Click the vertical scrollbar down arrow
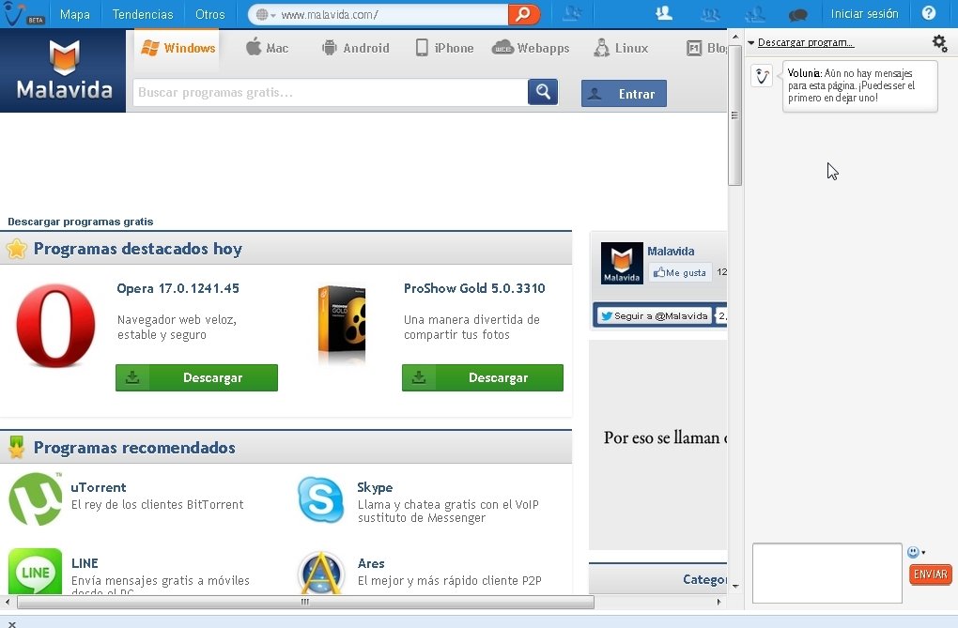 tap(735, 586)
